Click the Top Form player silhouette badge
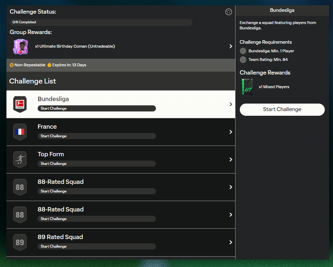Image resolution: width=333 pixels, height=267 pixels. click(20, 159)
